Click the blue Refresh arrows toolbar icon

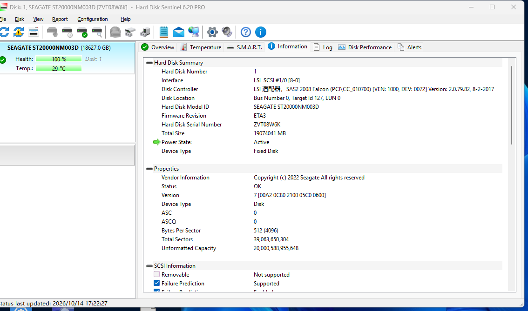point(4,32)
